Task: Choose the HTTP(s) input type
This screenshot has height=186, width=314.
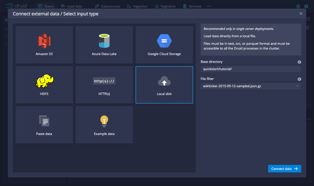Action: [x=104, y=85]
